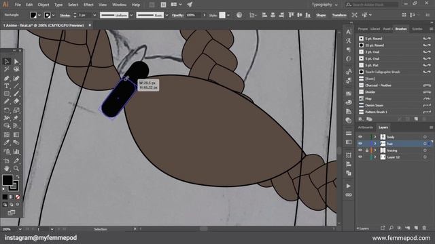Select the Puppet Warp pin tool
This screenshot has height=244, width=435.
click(16, 118)
